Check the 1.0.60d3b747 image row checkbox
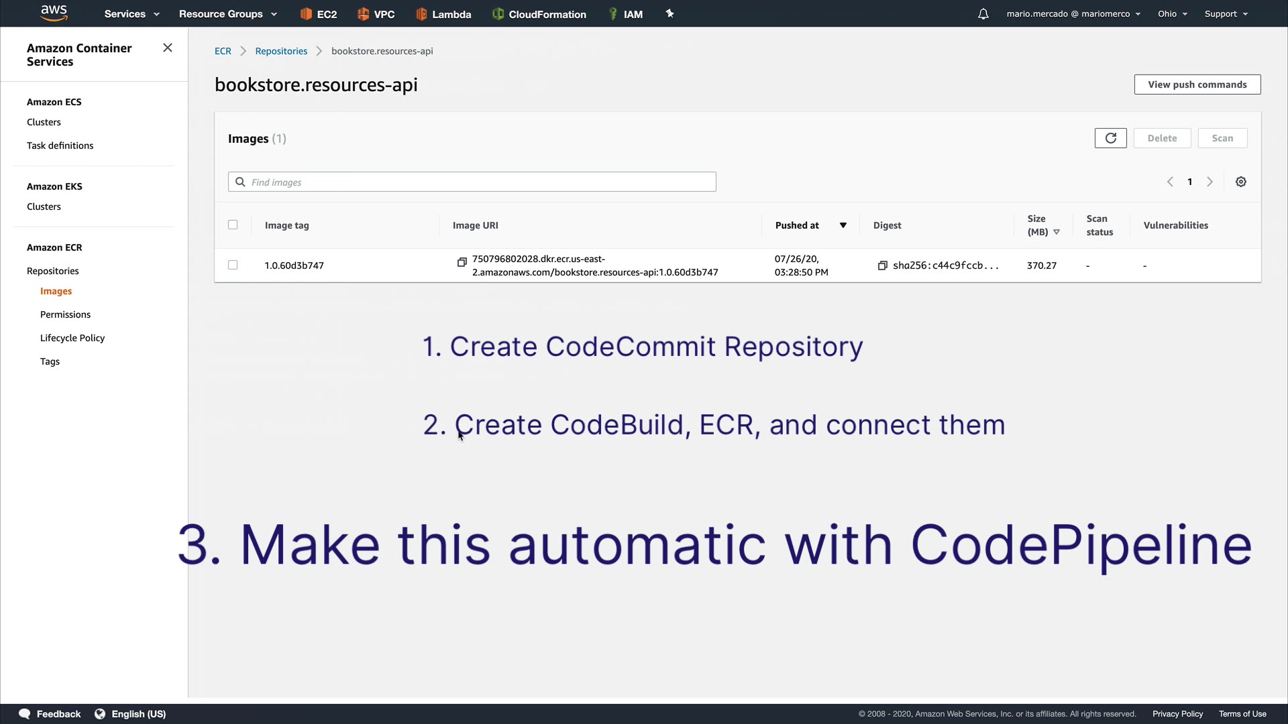 click(x=233, y=265)
